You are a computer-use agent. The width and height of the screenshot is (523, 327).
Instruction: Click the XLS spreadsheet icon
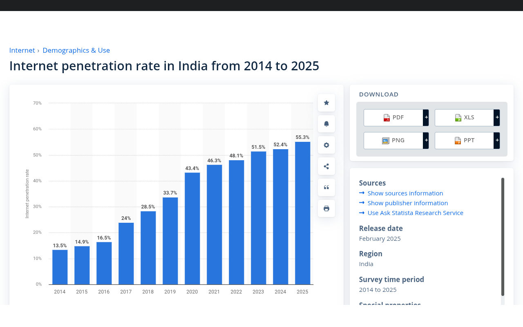[x=458, y=118]
